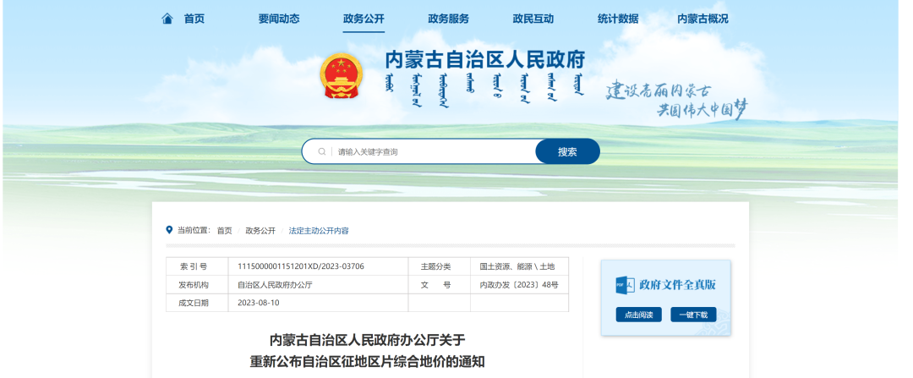Click the 政府文件全真版 heading
Image resolution: width=913 pixels, height=378 pixels.
coord(677,285)
